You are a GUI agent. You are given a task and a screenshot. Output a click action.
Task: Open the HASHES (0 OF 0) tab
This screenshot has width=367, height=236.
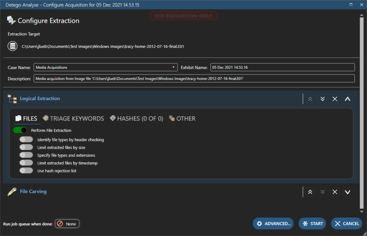[137, 118]
